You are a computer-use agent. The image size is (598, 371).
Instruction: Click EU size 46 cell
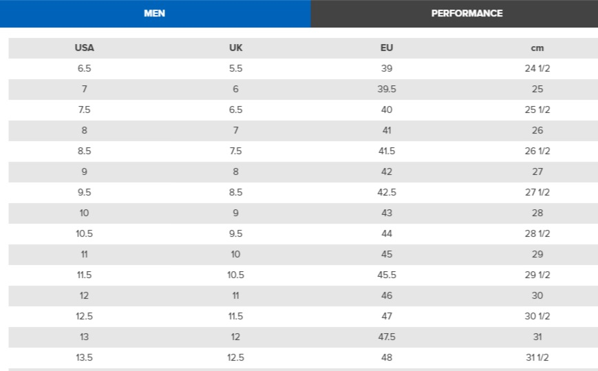387,295
